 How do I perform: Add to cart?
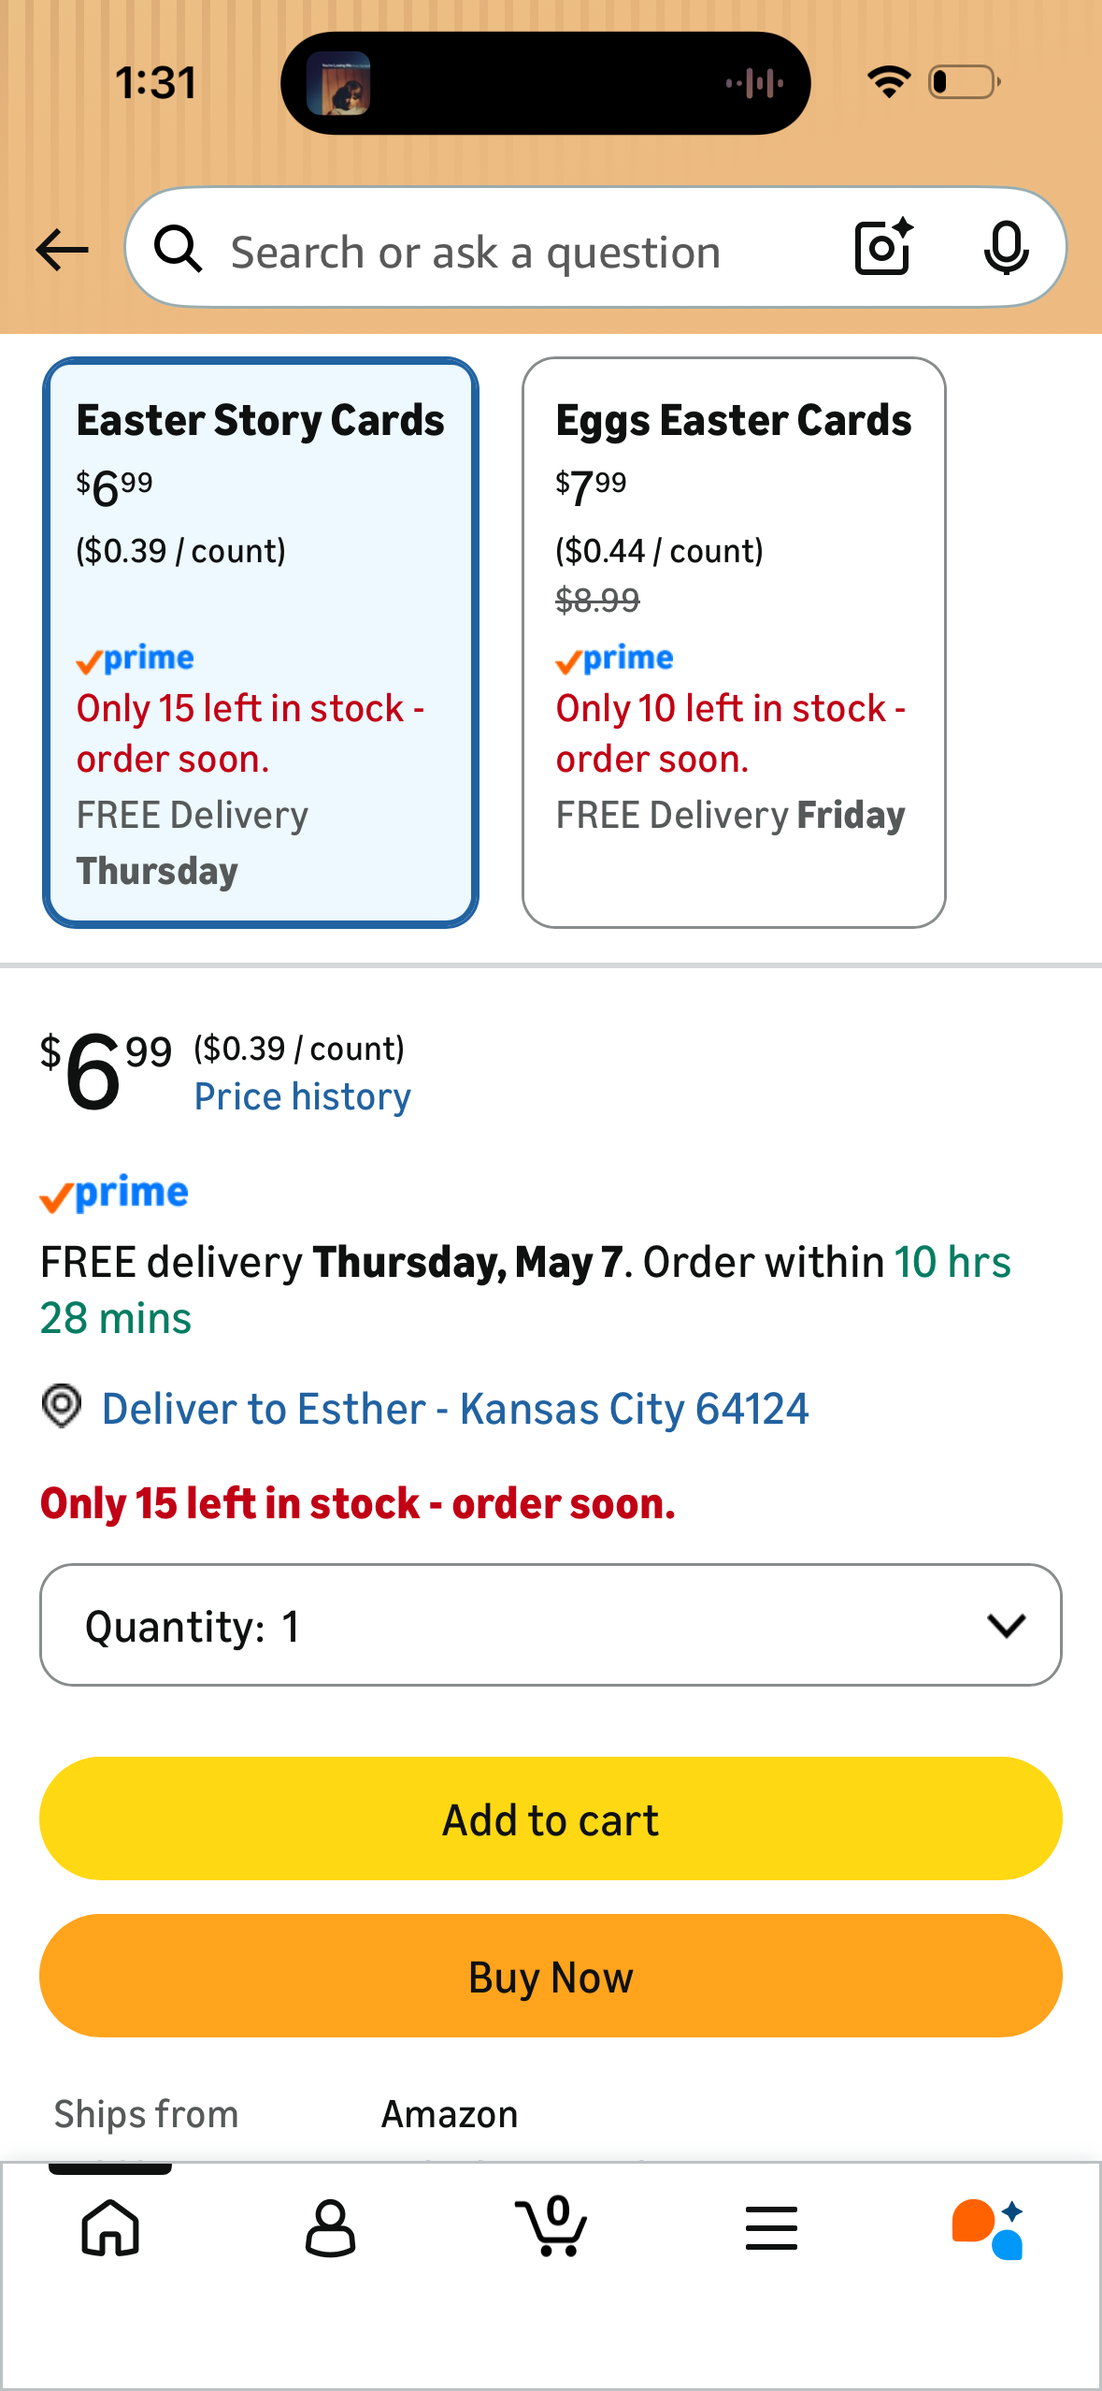(x=551, y=1819)
